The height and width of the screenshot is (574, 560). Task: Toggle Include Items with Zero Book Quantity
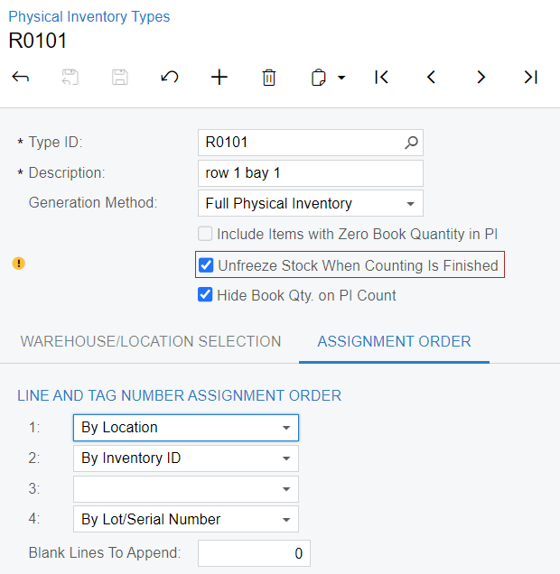[205, 234]
